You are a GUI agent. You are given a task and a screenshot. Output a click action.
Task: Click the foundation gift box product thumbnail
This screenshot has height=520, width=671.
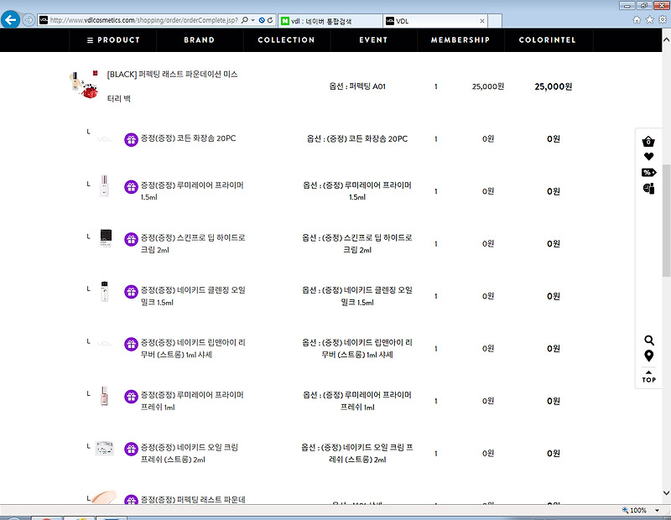click(x=84, y=85)
